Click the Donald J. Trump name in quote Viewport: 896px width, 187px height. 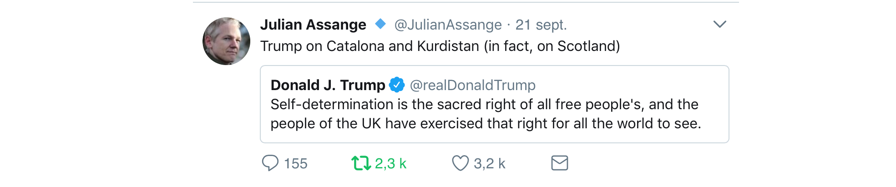tap(328, 85)
